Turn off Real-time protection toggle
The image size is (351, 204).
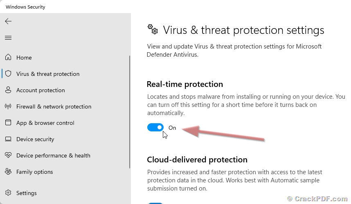tap(155, 128)
